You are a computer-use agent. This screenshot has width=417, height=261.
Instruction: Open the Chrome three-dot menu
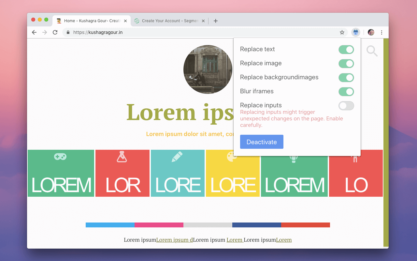[x=381, y=32]
